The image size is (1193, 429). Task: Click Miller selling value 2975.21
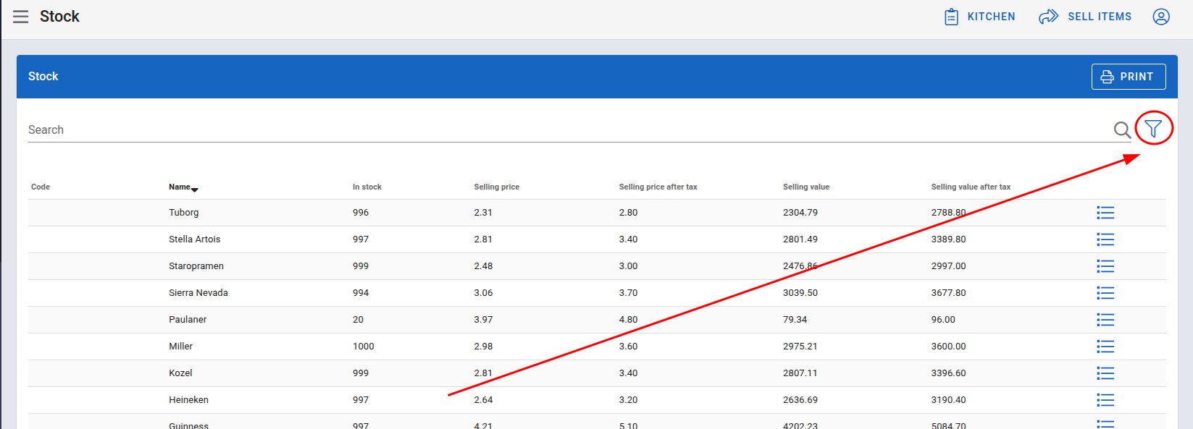click(x=800, y=347)
